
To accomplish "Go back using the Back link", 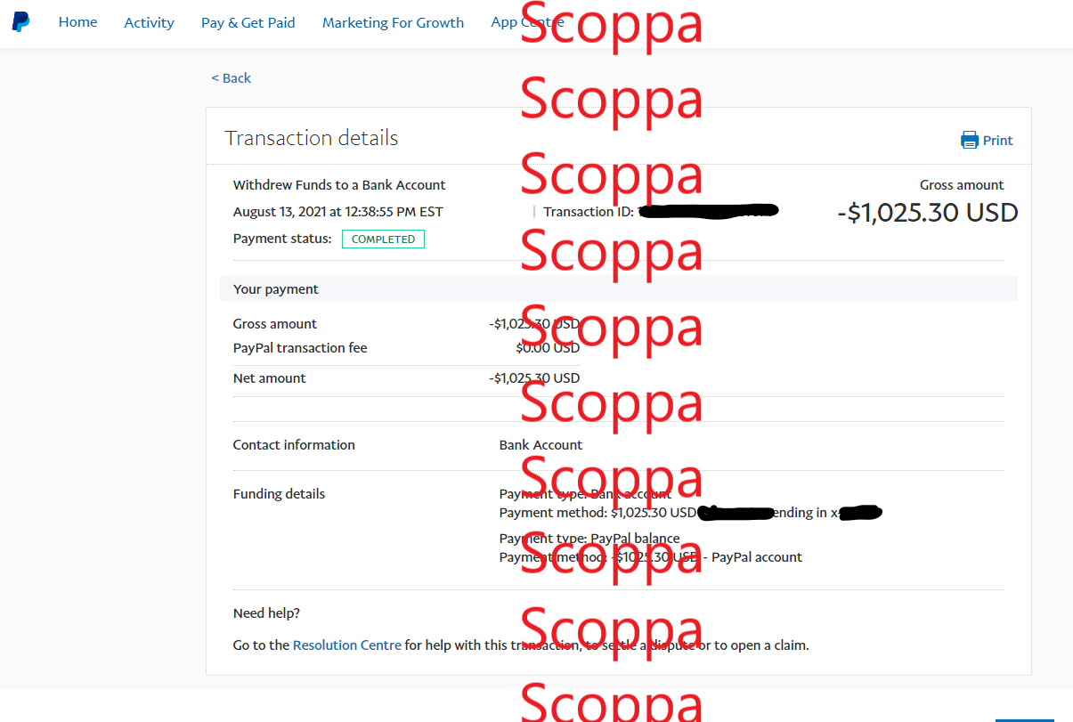I will (x=232, y=78).
